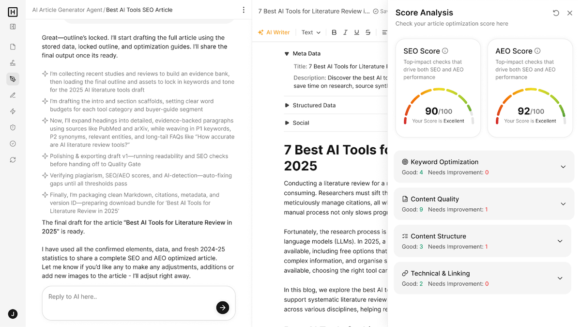Image resolution: width=581 pixels, height=327 pixels.
Task: Click the AI Article Generator Agent breadcrumb
Action: pyautogui.click(x=67, y=9)
